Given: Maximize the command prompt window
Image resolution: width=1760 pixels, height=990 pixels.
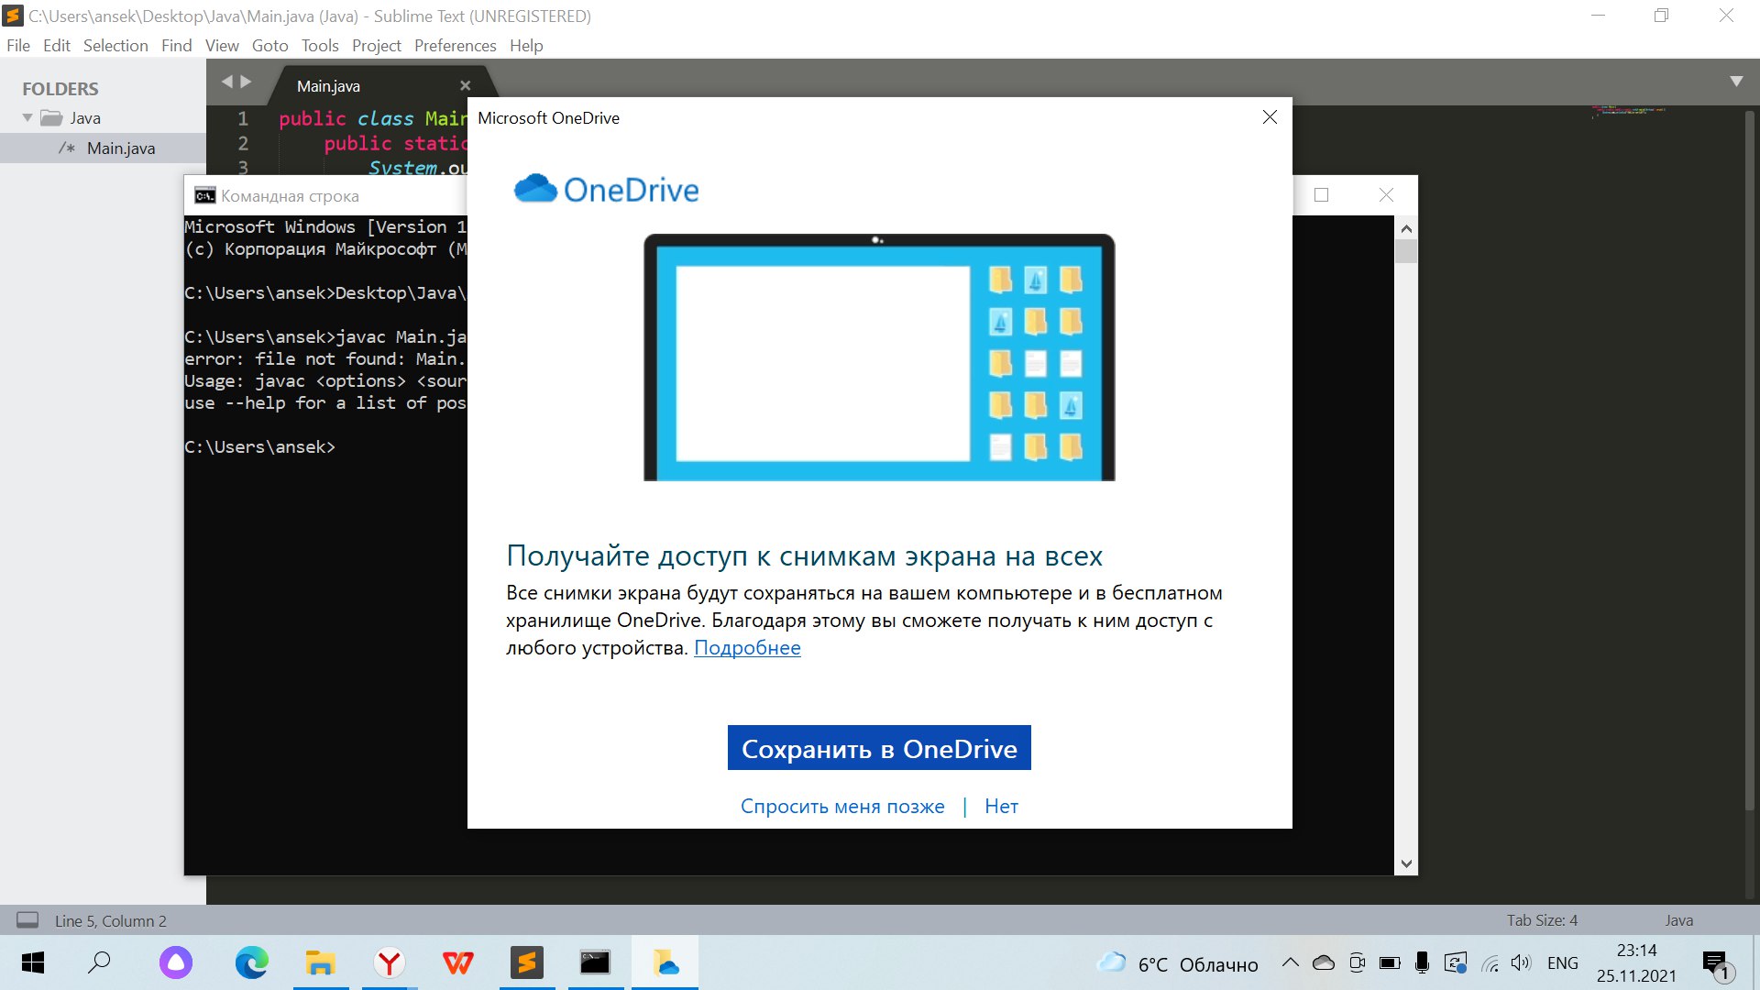Looking at the screenshot, I should [1321, 194].
